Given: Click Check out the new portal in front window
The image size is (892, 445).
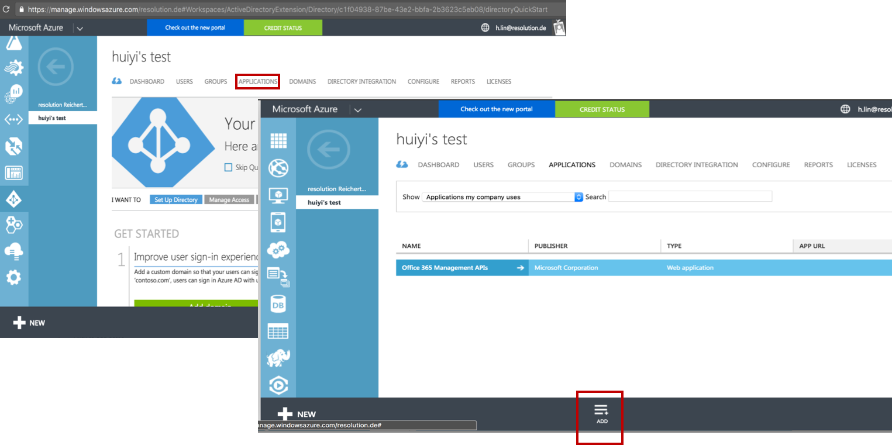Looking at the screenshot, I should 497,109.
